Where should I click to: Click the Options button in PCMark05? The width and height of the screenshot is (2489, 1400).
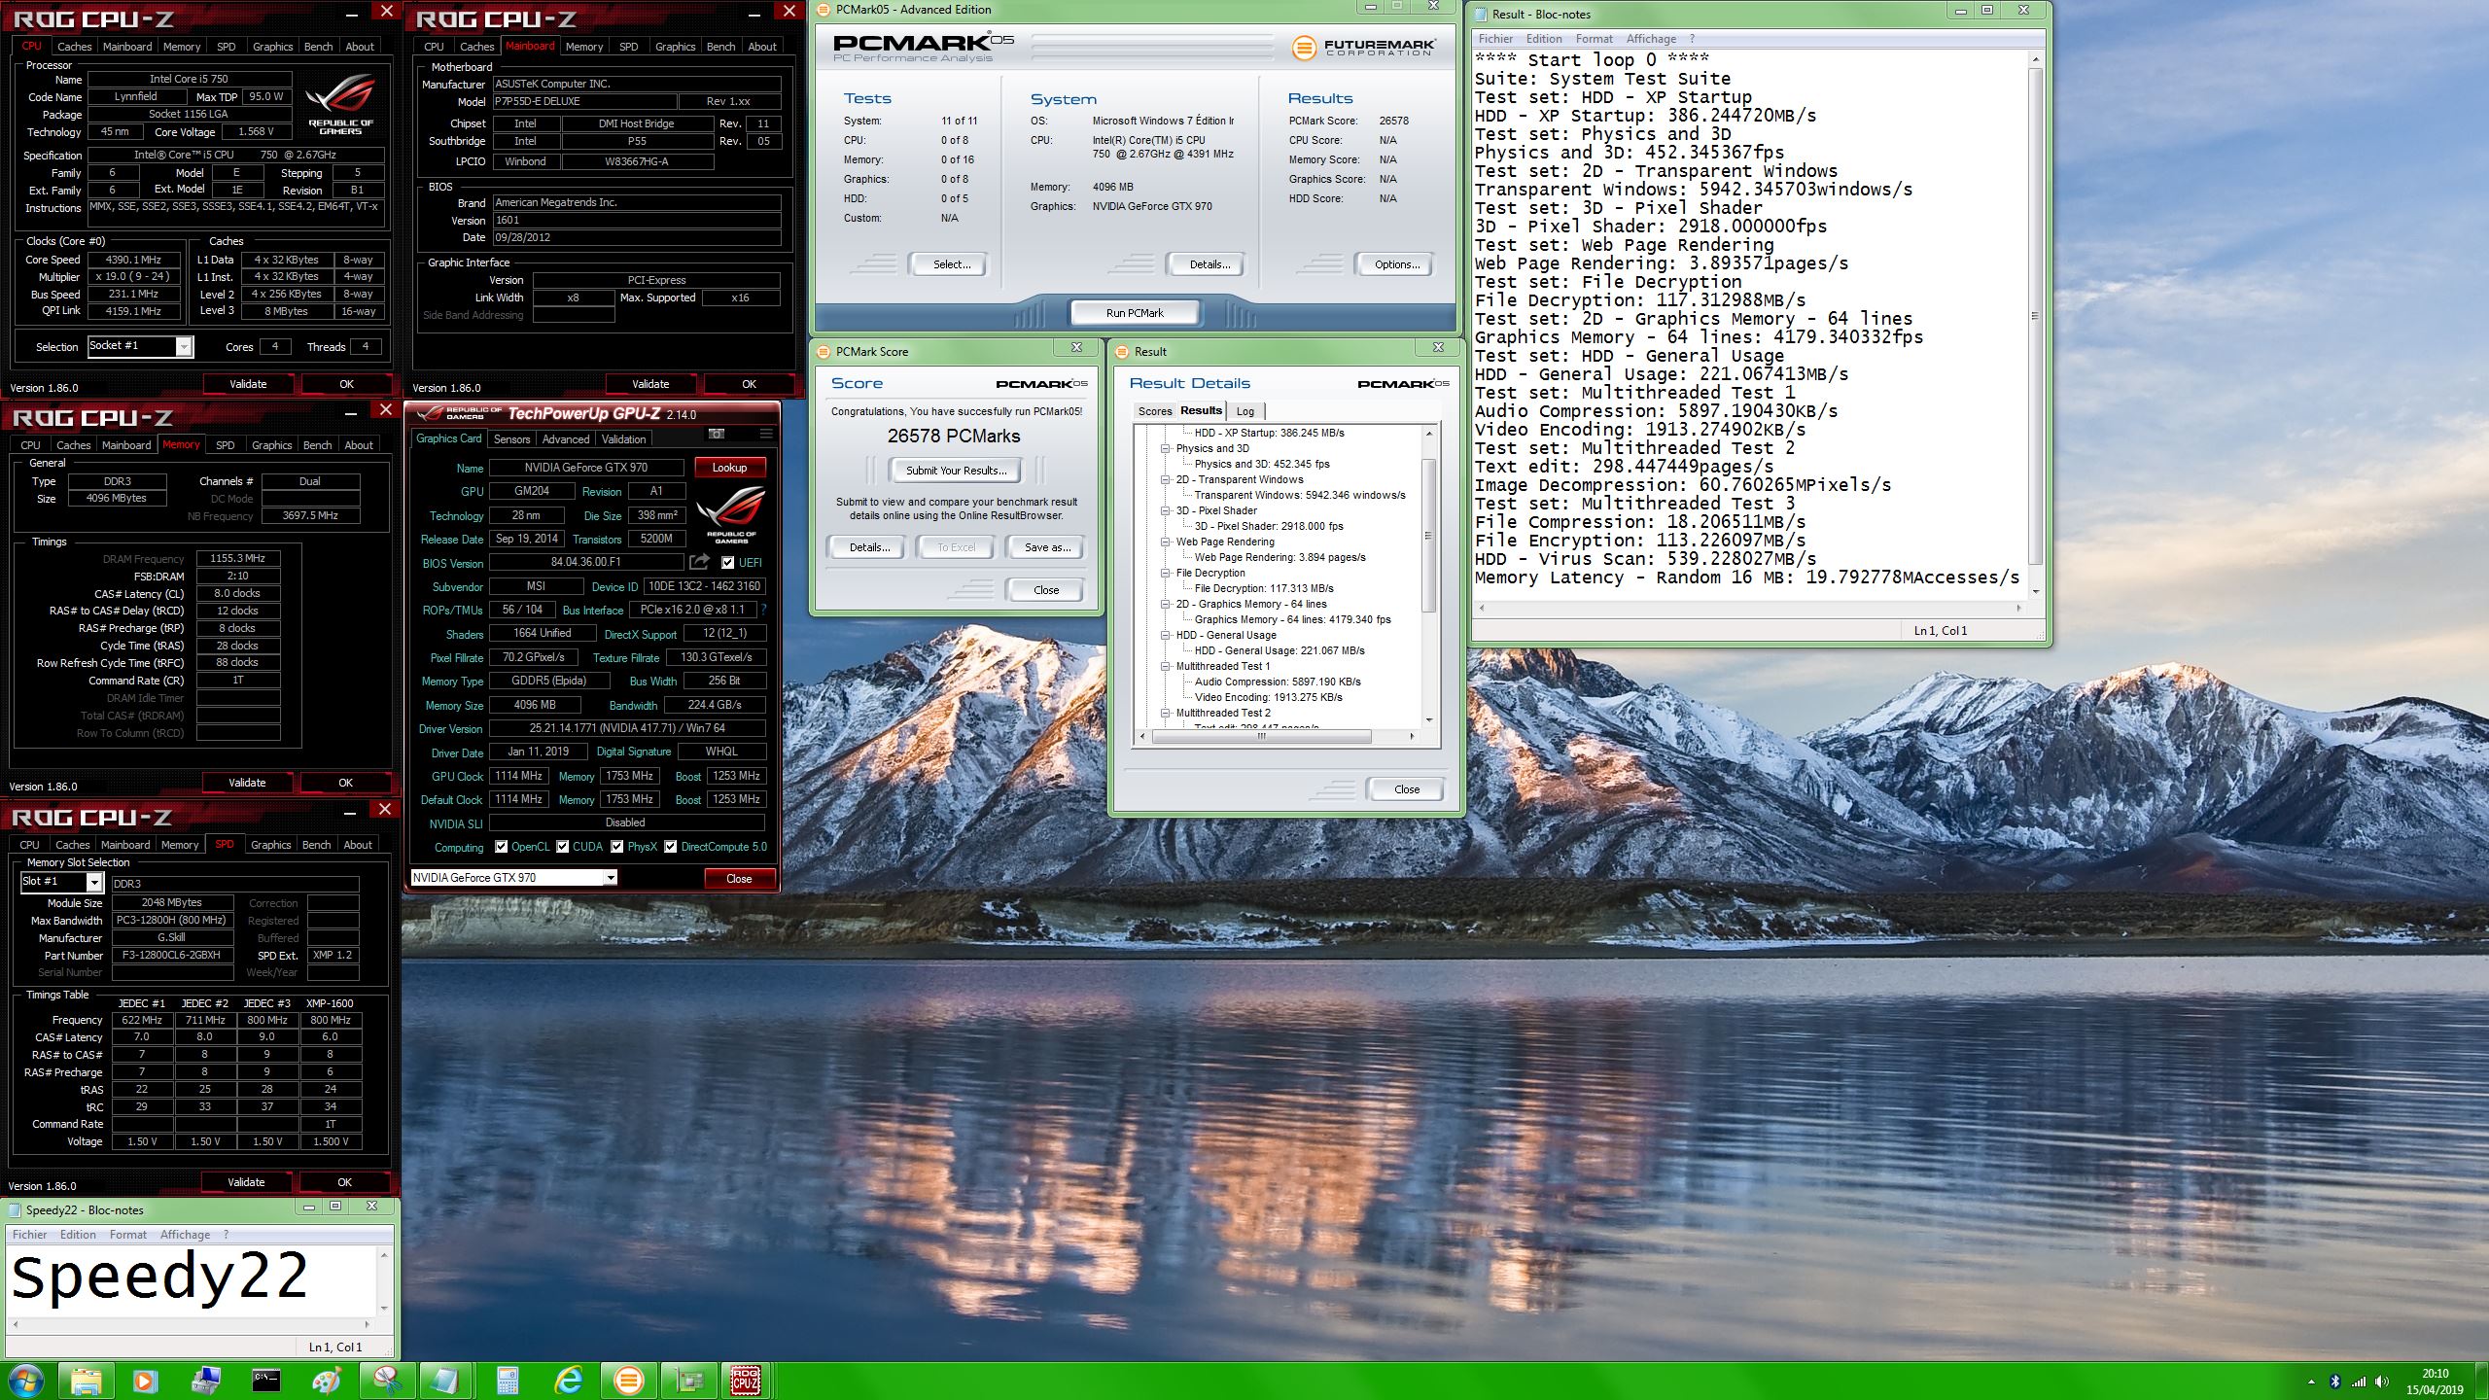(1396, 264)
